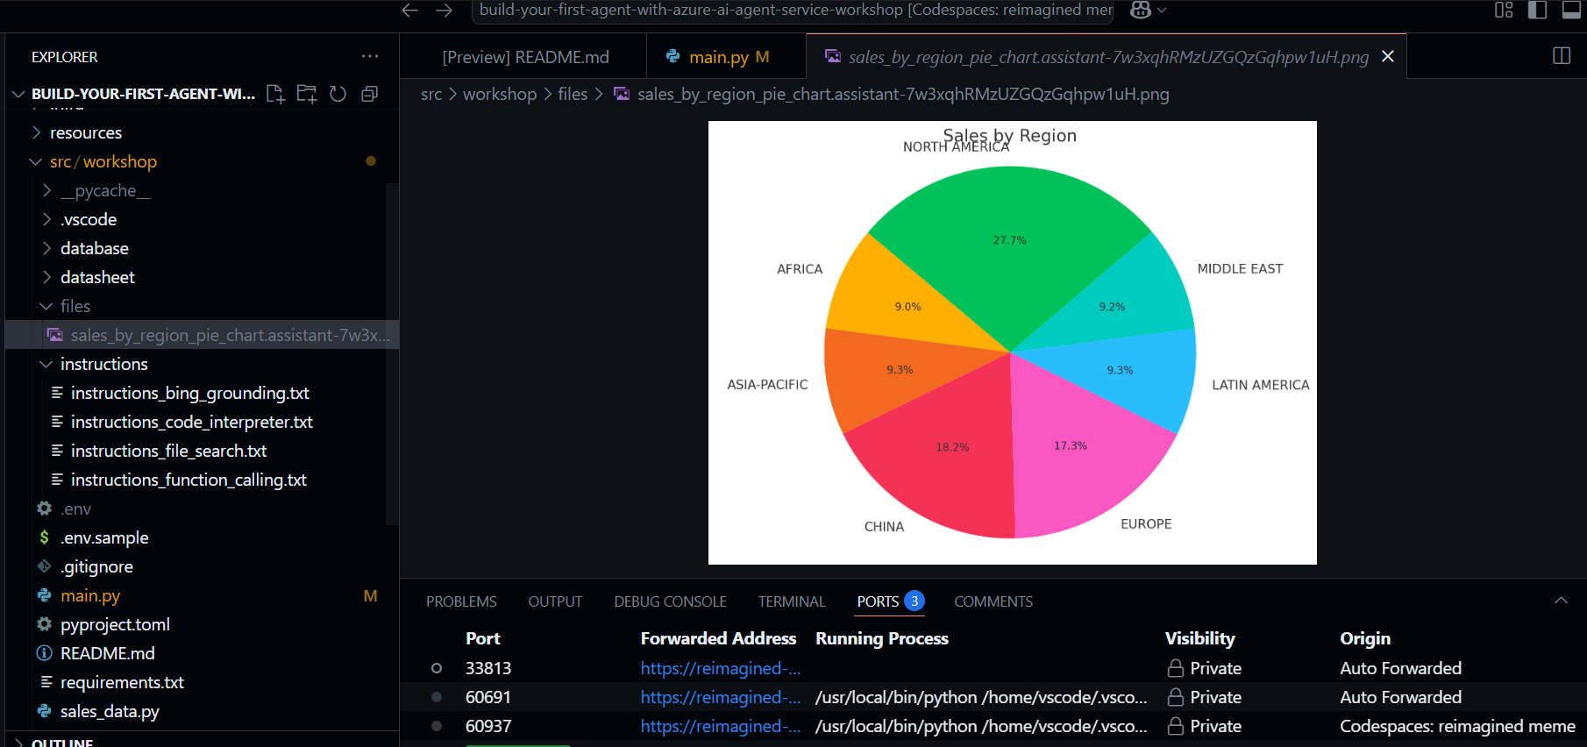Image resolution: width=1587 pixels, height=747 pixels.
Task: Collapse all folders in Explorer
Action: click(x=370, y=94)
